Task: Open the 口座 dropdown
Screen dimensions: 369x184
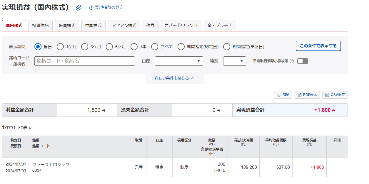Action: (179, 61)
